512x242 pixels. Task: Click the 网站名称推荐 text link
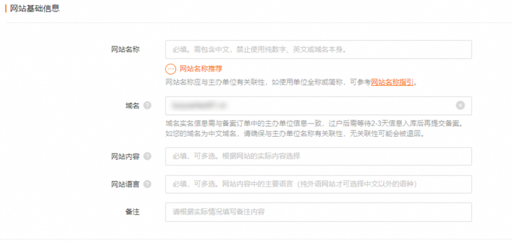coord(200,69)
